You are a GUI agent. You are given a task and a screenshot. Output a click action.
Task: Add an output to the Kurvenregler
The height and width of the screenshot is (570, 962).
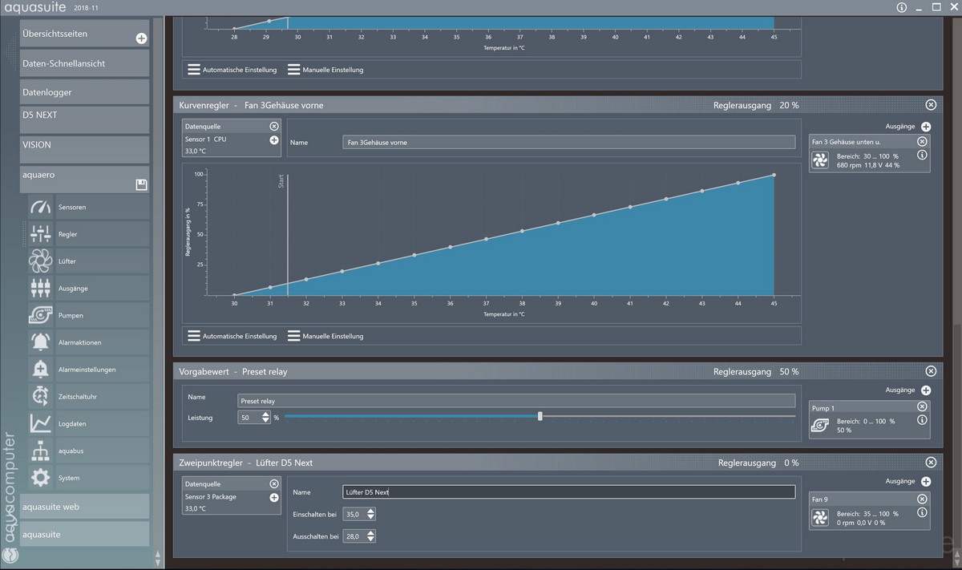pos(926,127)
